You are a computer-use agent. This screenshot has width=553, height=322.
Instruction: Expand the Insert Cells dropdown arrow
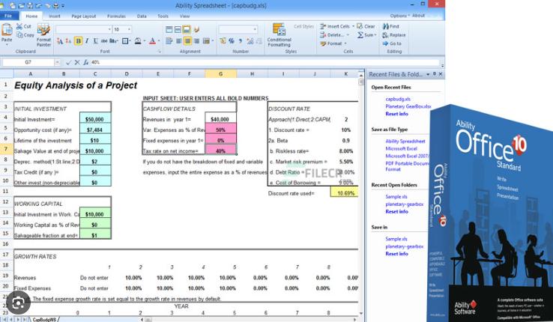point(353,26)
